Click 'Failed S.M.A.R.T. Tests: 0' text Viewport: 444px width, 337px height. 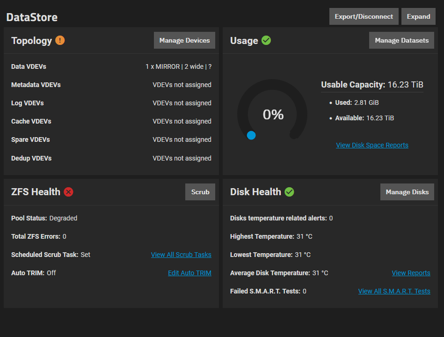tap(268, 291)
